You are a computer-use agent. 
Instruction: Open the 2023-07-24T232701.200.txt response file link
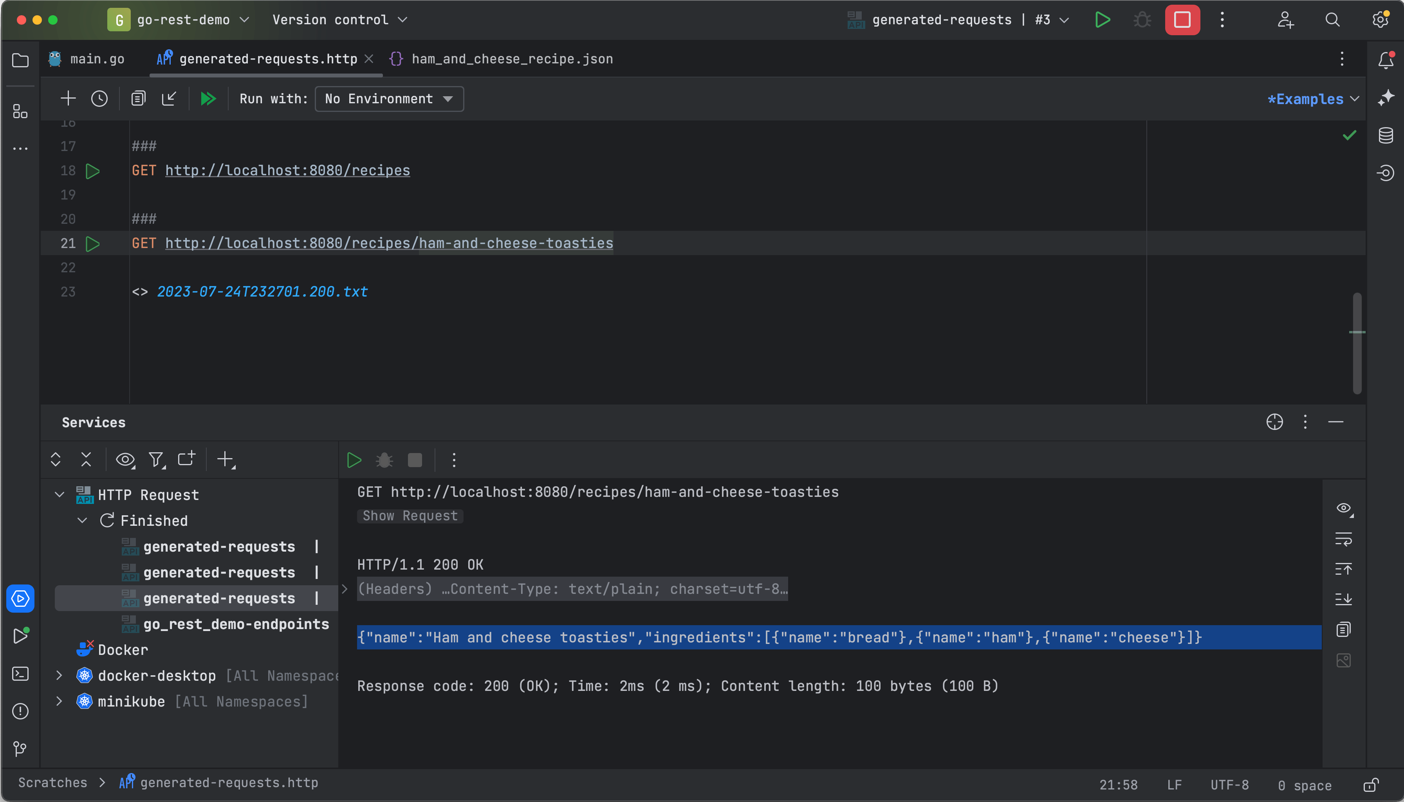click(261, 291)
